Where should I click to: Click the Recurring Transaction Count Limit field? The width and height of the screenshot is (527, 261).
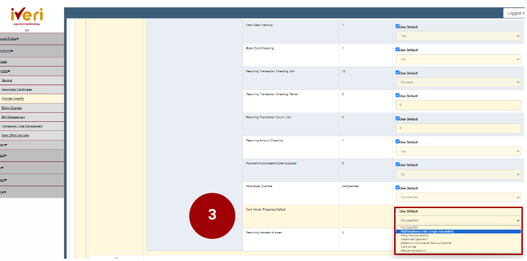[458, 128]
